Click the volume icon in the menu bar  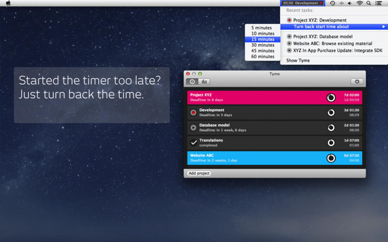click(350, 3)
